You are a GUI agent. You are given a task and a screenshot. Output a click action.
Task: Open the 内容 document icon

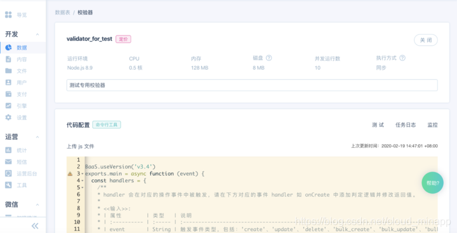(8, 59)
